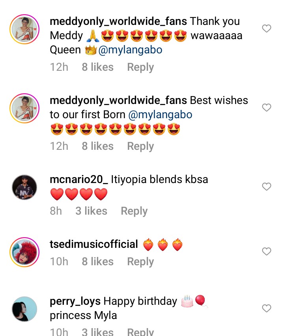This screenshot has width=284, height=336.
Task: Tap heart on mcnario20_ comment
Action: click(267, 187)
